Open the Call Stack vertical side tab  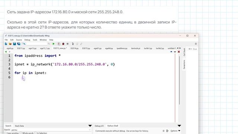(x=184, y=52)
